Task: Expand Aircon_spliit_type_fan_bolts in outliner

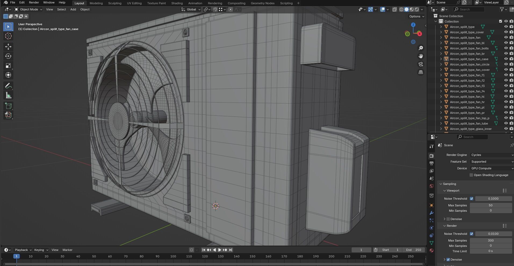Action: pyautogui.click(x=441, y=48)
